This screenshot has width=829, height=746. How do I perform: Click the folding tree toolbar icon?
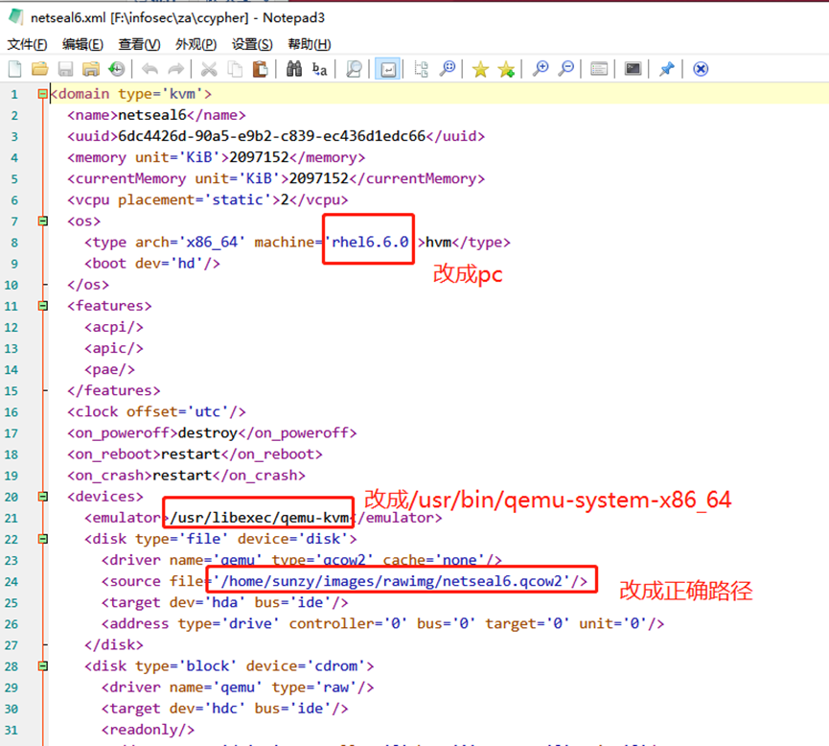[422, 69]
